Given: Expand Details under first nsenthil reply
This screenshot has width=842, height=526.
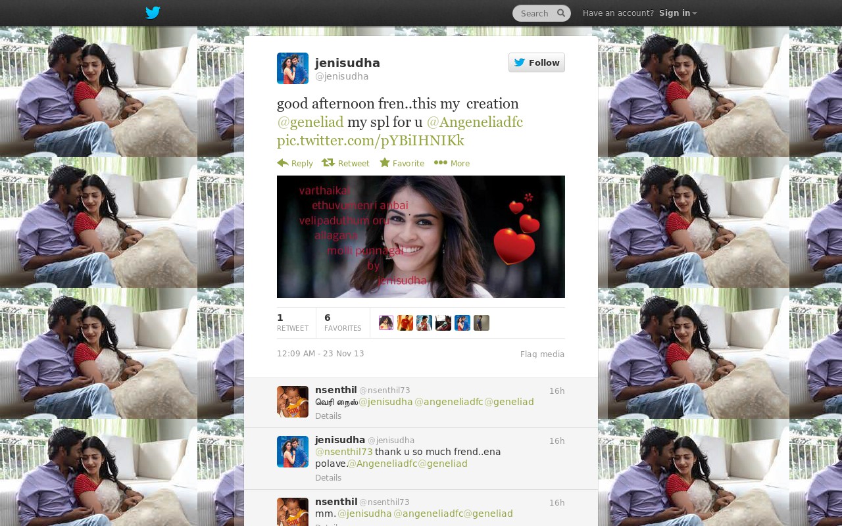Looking at the screenshot, I should (x=328, y=416).
